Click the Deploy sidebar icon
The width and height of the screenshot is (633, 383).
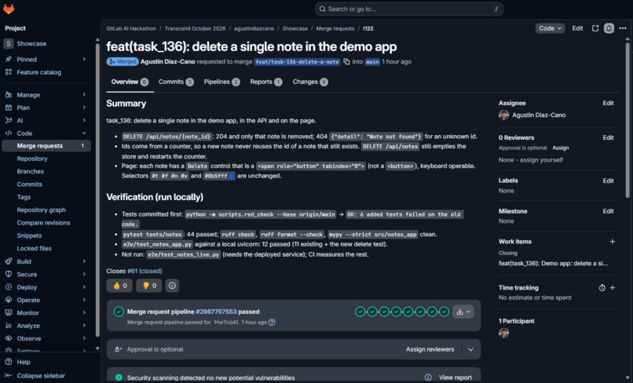(x=9, y=287)
